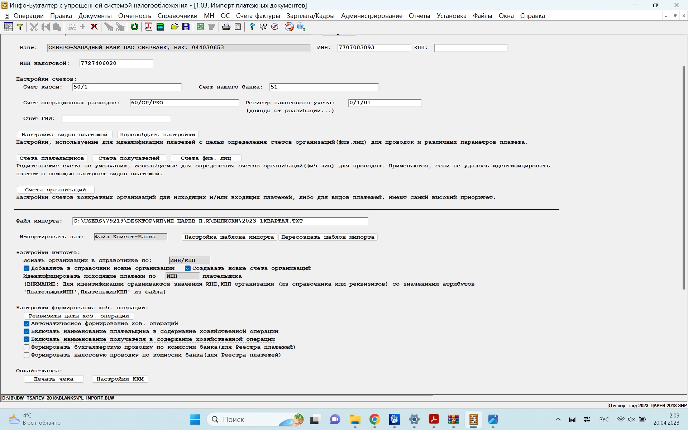Open the green calculator icon
This screenshot has height=430, width=688.
[x=160, y=27]
